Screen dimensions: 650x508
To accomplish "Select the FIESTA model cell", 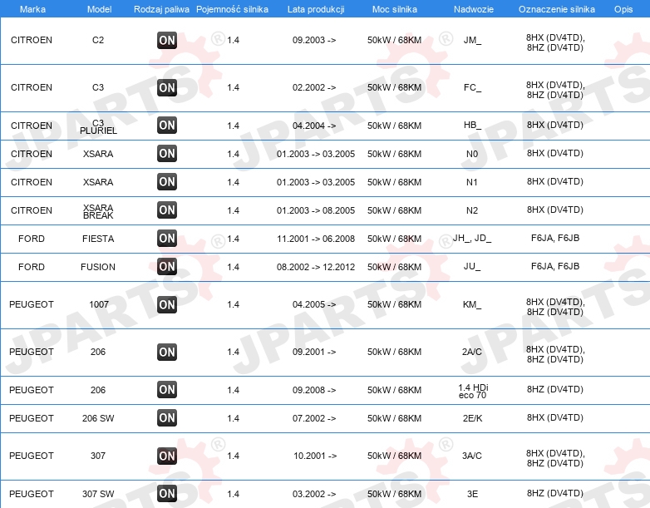I will [x=98, y=239].
